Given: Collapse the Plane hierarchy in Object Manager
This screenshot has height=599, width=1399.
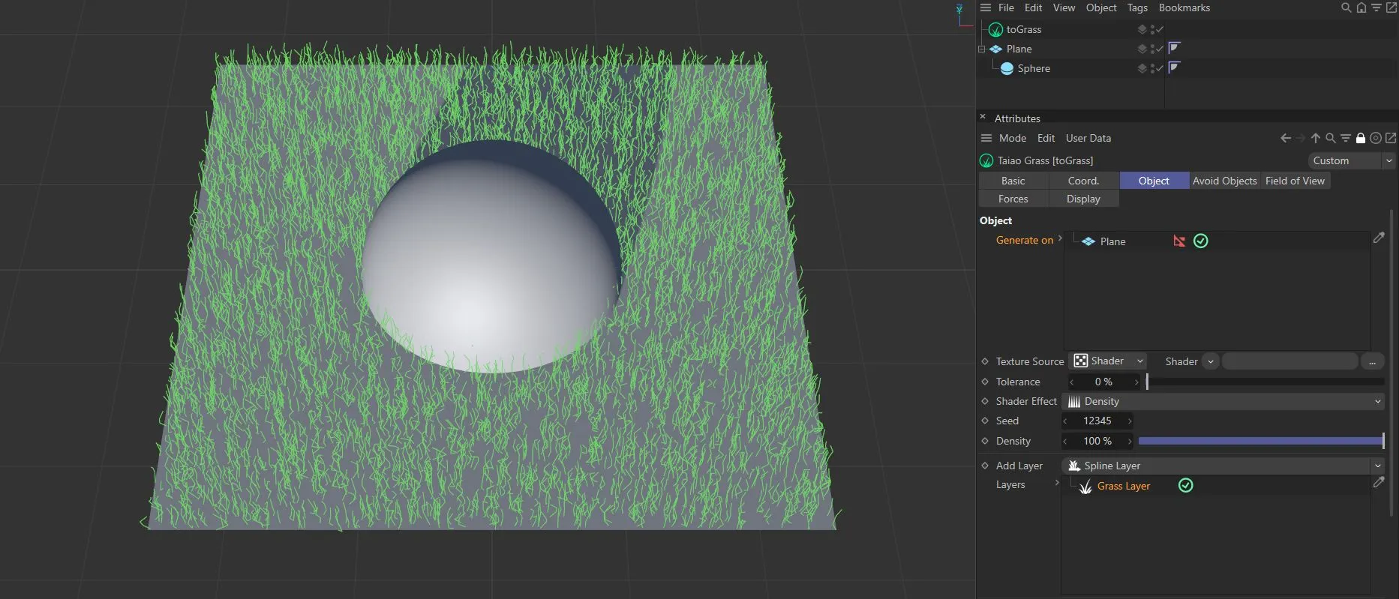Looking at the screenshot, I should point(981,49).
